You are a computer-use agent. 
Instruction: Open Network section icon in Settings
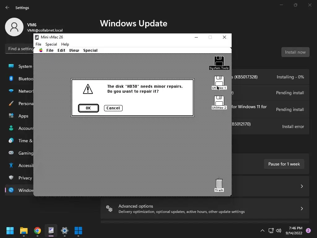pos(11,91)
